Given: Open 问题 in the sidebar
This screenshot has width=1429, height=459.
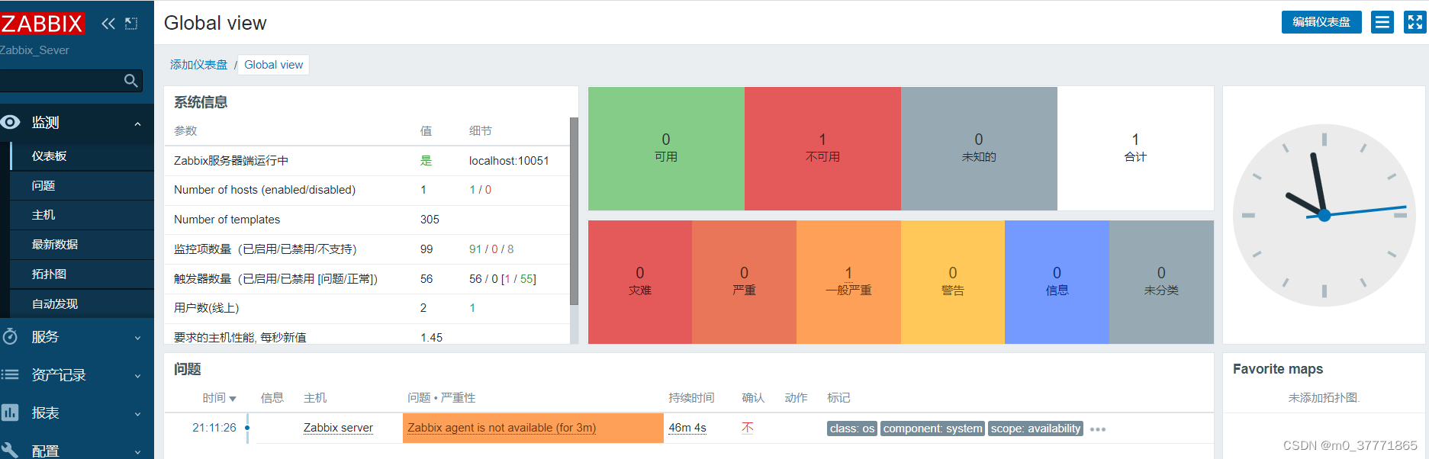Looking at the screenshot, I should click(x=82, y=185).
